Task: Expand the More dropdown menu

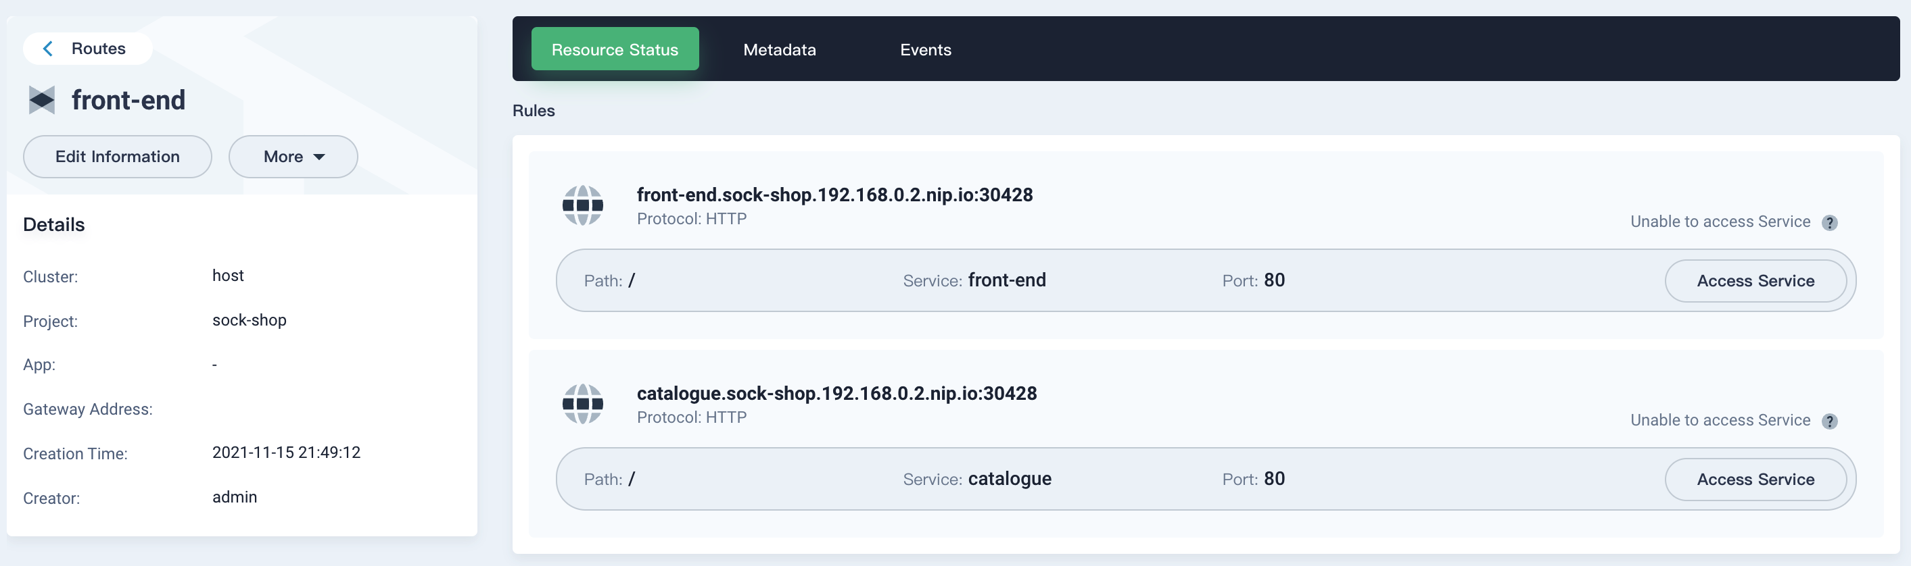Action: pyautogui.click(x=293, y=157)
